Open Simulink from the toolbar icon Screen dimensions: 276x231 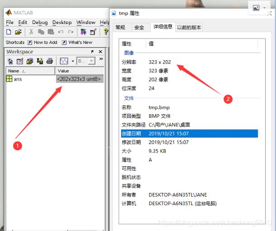pyautogui.click(x=83, y=32)
